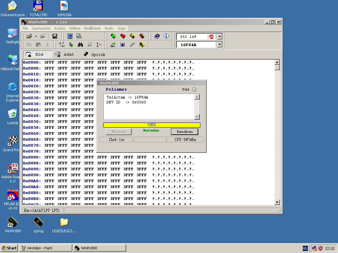Click the blue info bubble icon
The width and height of the screenshot is (338, 253).
[x=166, y=36]
